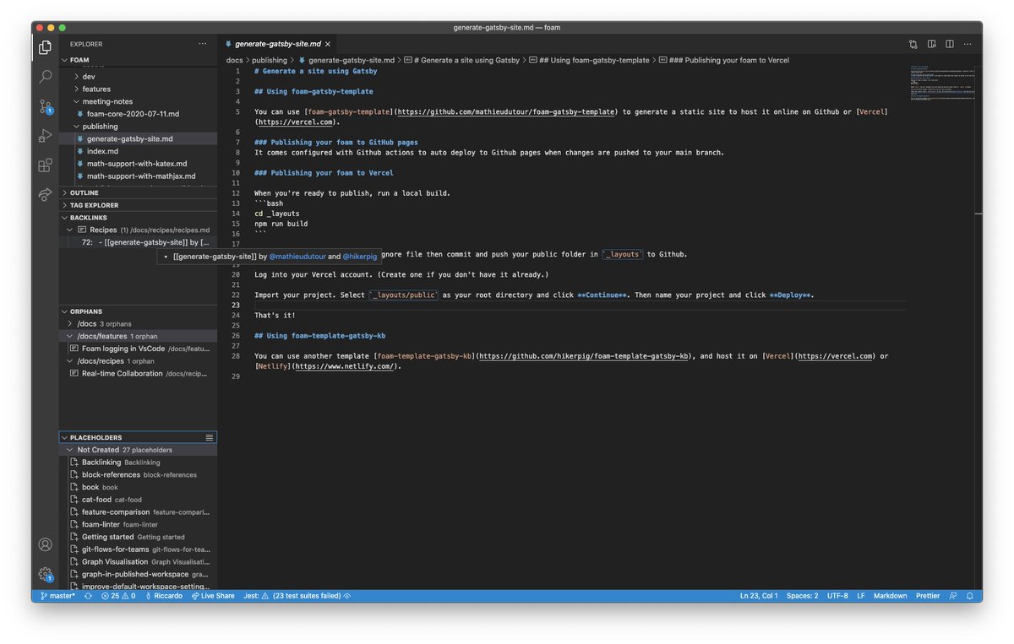This screenshot has height=644, width=1014.
Task: Open math-support-with-mathjax.md file
Action: [138, 176]
